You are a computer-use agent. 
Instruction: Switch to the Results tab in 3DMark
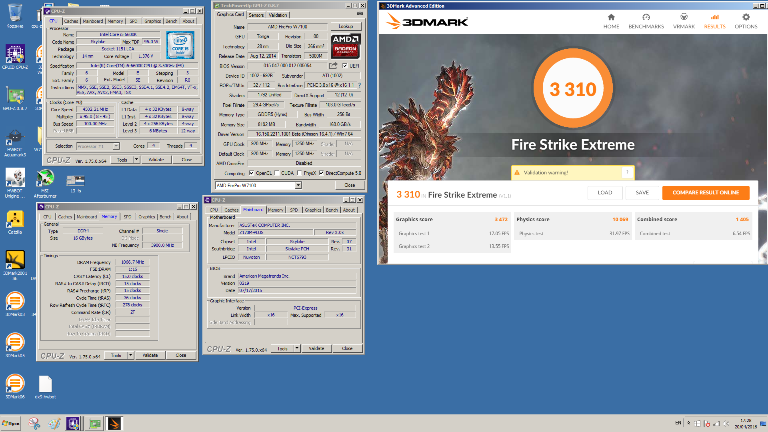(x=714, y=21)
